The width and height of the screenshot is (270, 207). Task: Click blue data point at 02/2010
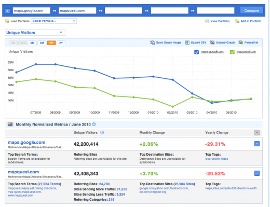173,80
